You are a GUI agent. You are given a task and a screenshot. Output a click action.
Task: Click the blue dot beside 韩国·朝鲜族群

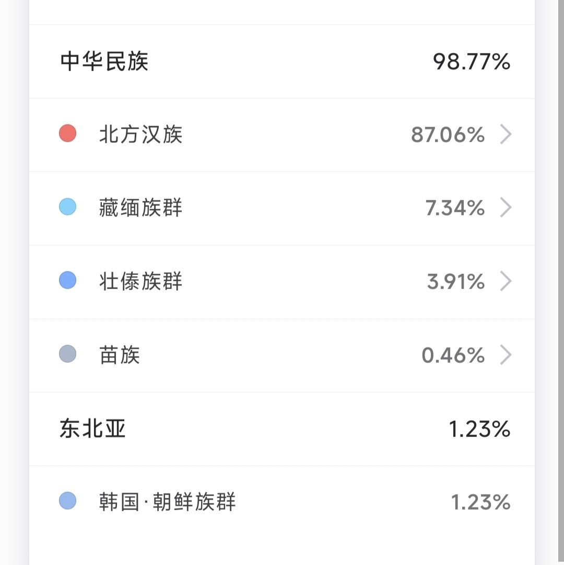[x=68, y=501]
